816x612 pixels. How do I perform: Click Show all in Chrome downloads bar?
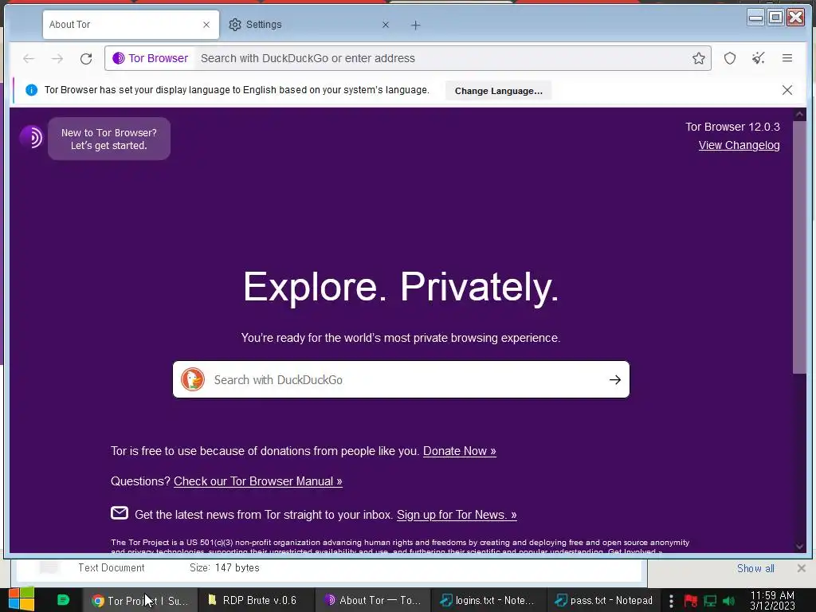pos(755,568)
